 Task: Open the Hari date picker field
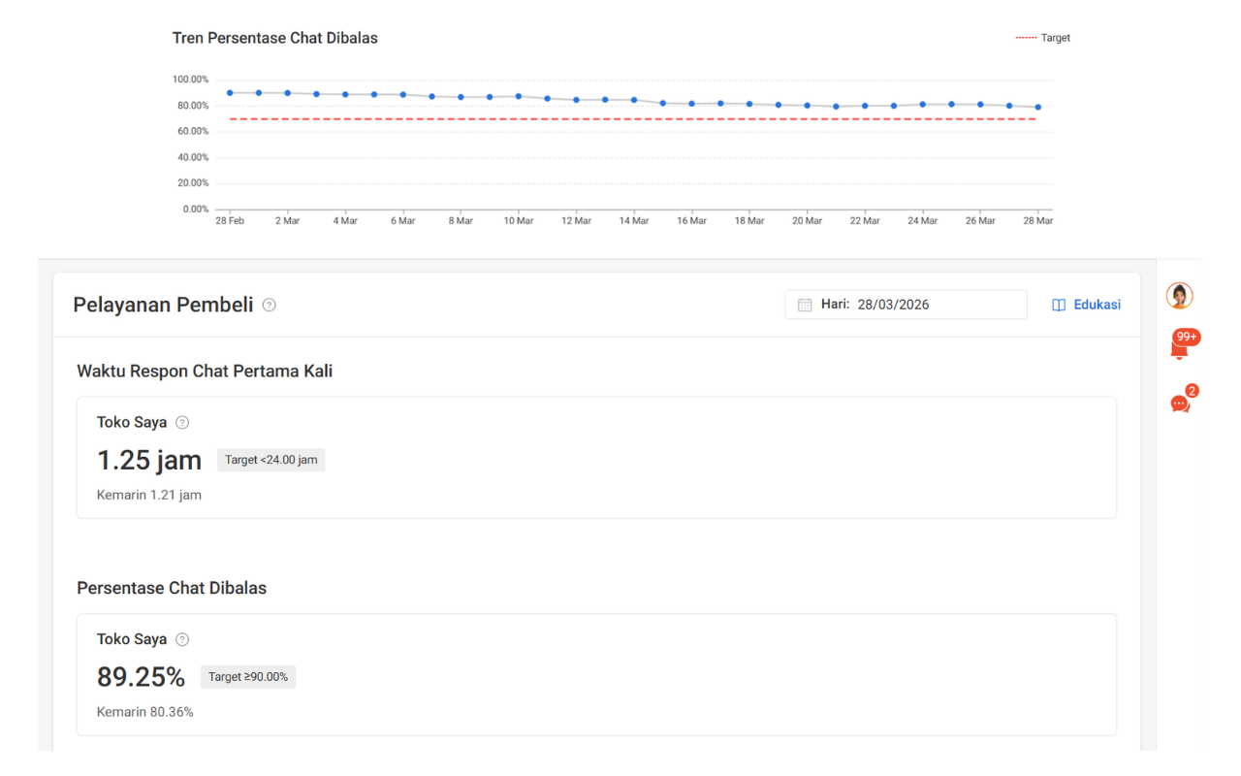click(x=906, y=305)
